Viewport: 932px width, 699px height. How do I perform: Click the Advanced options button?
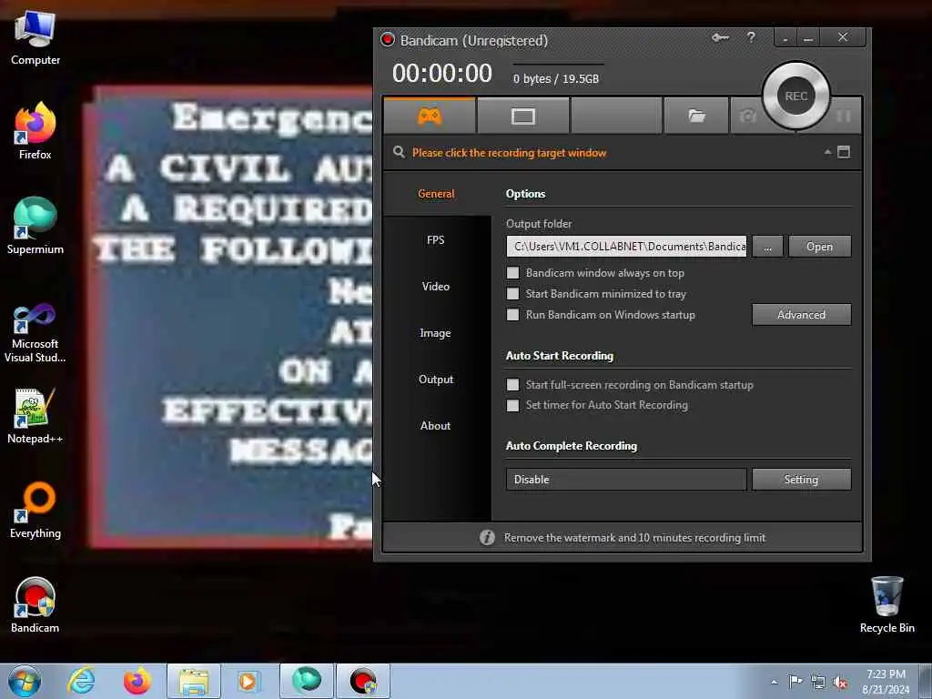[801, 314]
